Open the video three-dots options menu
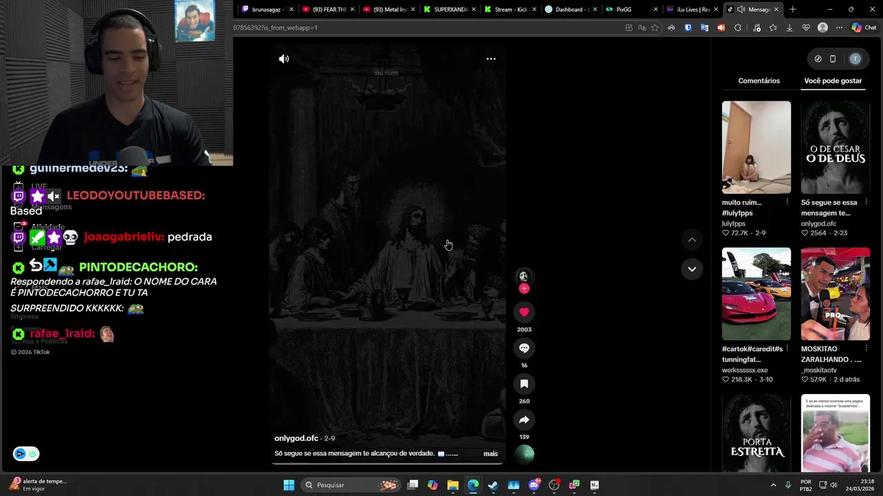The height and width of the screenshot is (496, 883). 491,59
